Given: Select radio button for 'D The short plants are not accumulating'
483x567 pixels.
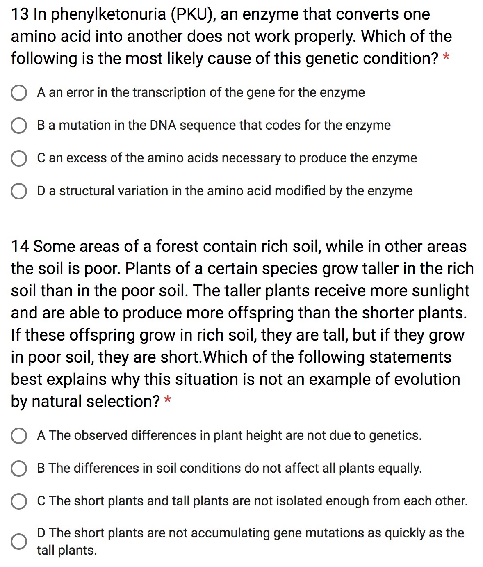Looking at the screenshot, I should click(x=19, y=542).
